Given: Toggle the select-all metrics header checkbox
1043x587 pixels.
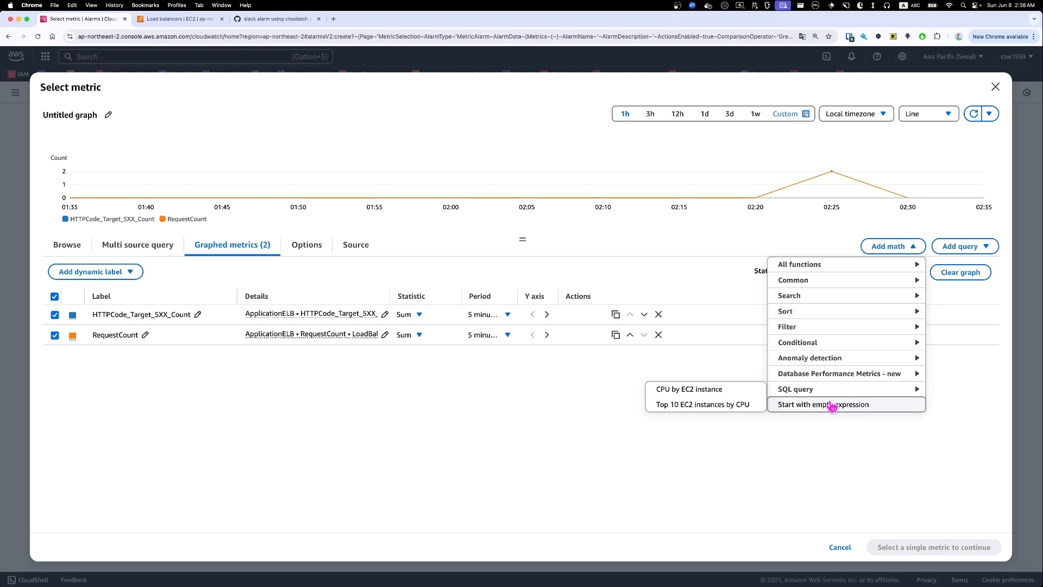Looking at the screenshot, I should coord(55,297).
